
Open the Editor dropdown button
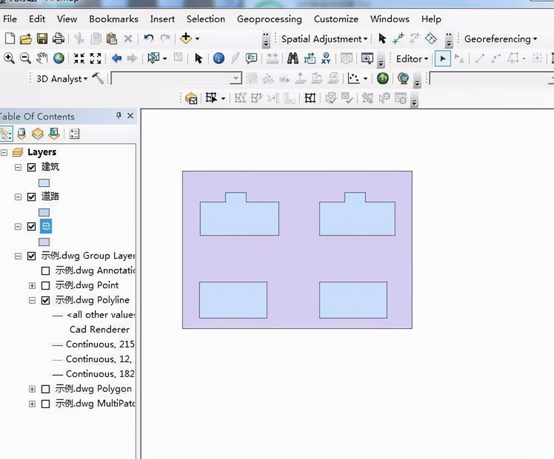coord(412,58)
